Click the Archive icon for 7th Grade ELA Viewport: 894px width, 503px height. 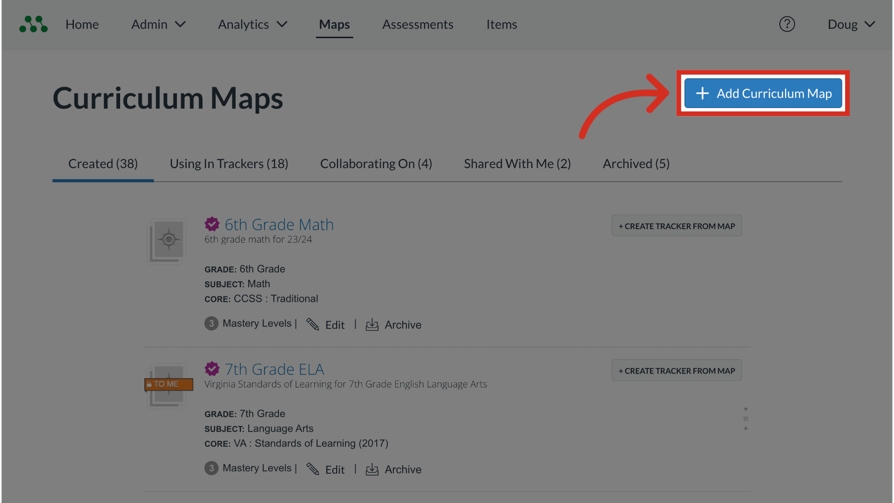372,469
